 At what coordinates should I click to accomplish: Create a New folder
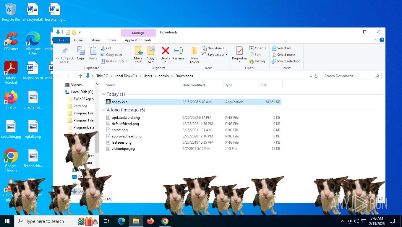pyautogui.click(x=194, y=55)
